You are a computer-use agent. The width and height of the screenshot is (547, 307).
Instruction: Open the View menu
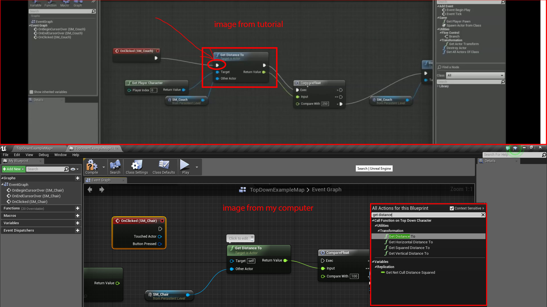click(x=29, y=155)
